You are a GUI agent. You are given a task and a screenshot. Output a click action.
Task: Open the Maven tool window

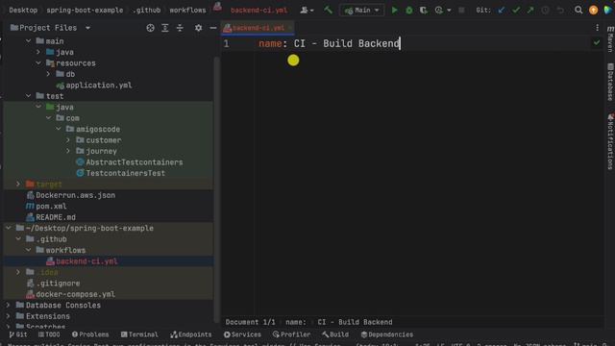(610, 39)
